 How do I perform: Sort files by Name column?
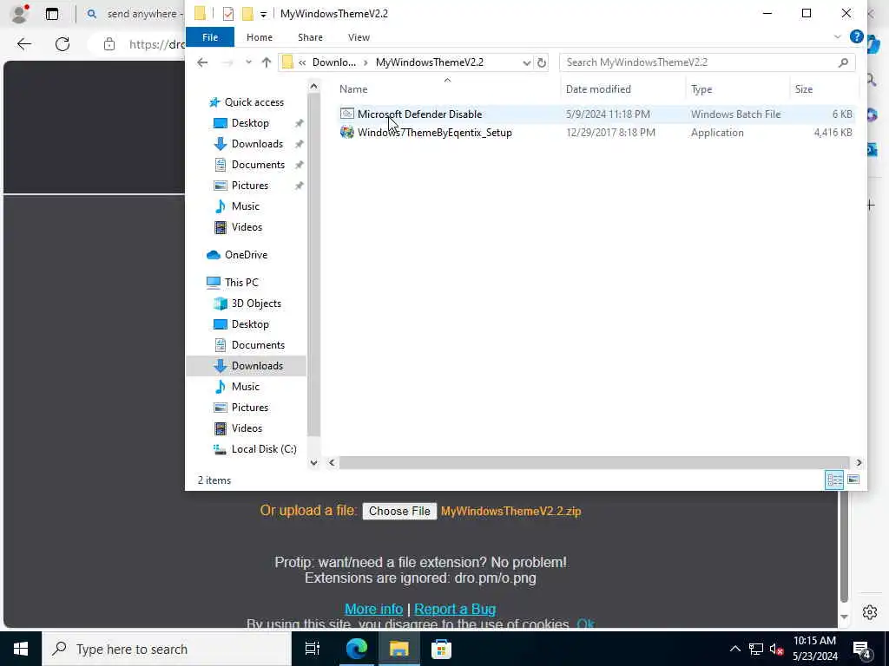point(353,89)
